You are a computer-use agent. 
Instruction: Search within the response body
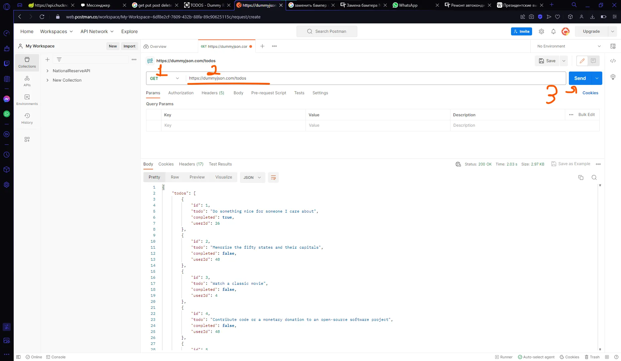pyautogui.click(x=594, y=177)
